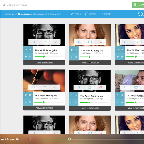
Task: Pause the fountain pen photo card
Action: pyautogui.click(x=33, y=87)
